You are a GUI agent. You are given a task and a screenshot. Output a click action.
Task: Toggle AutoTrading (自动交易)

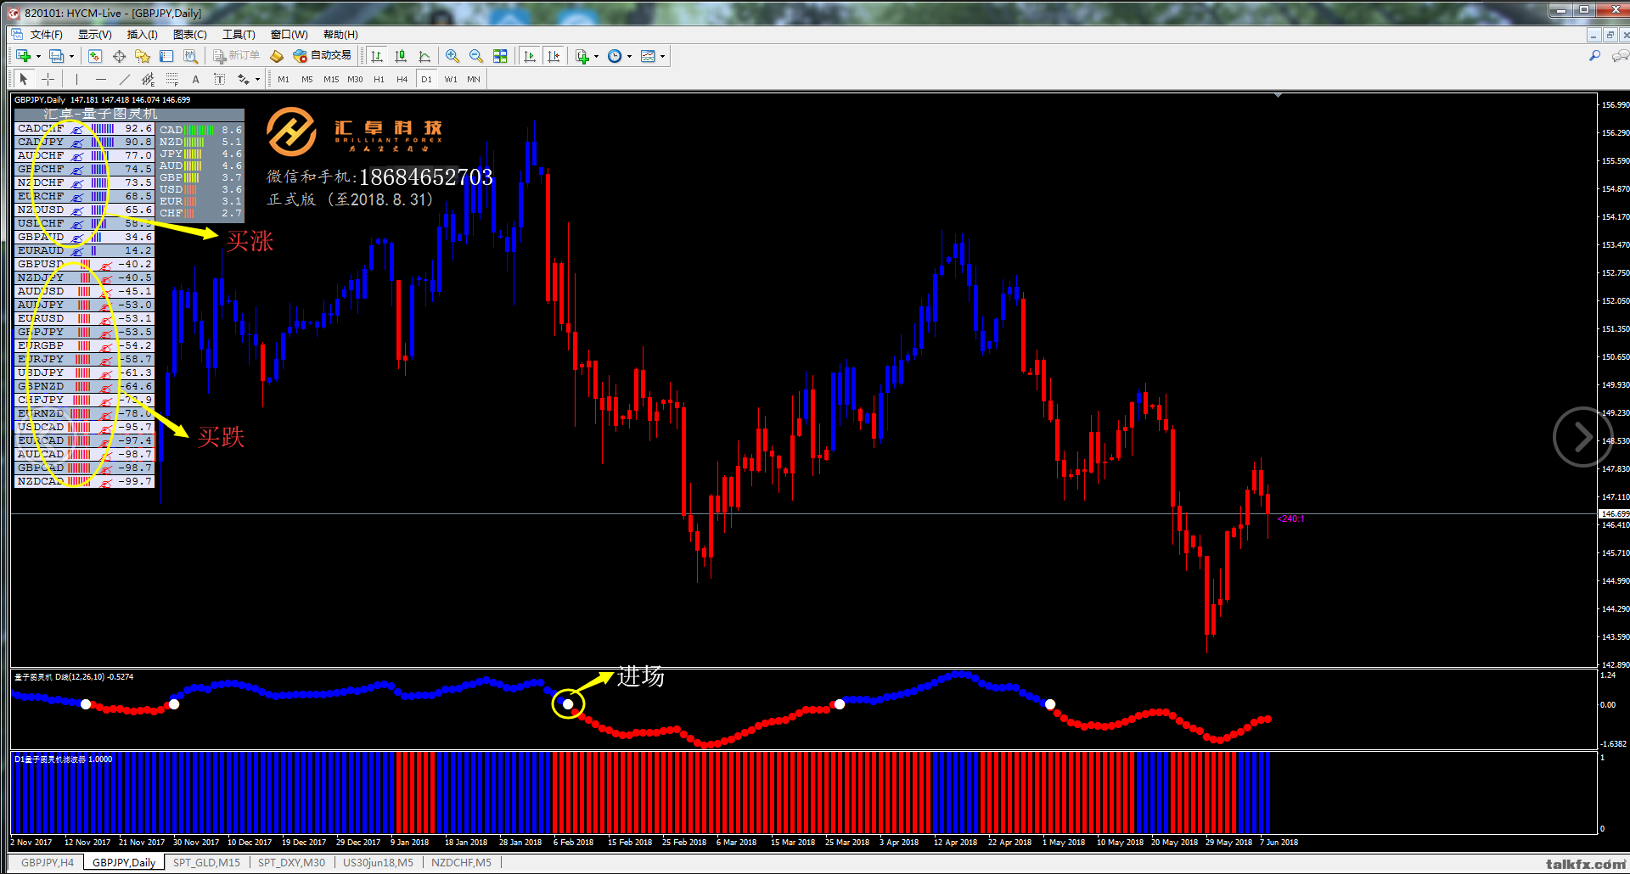tap(322, 56)
